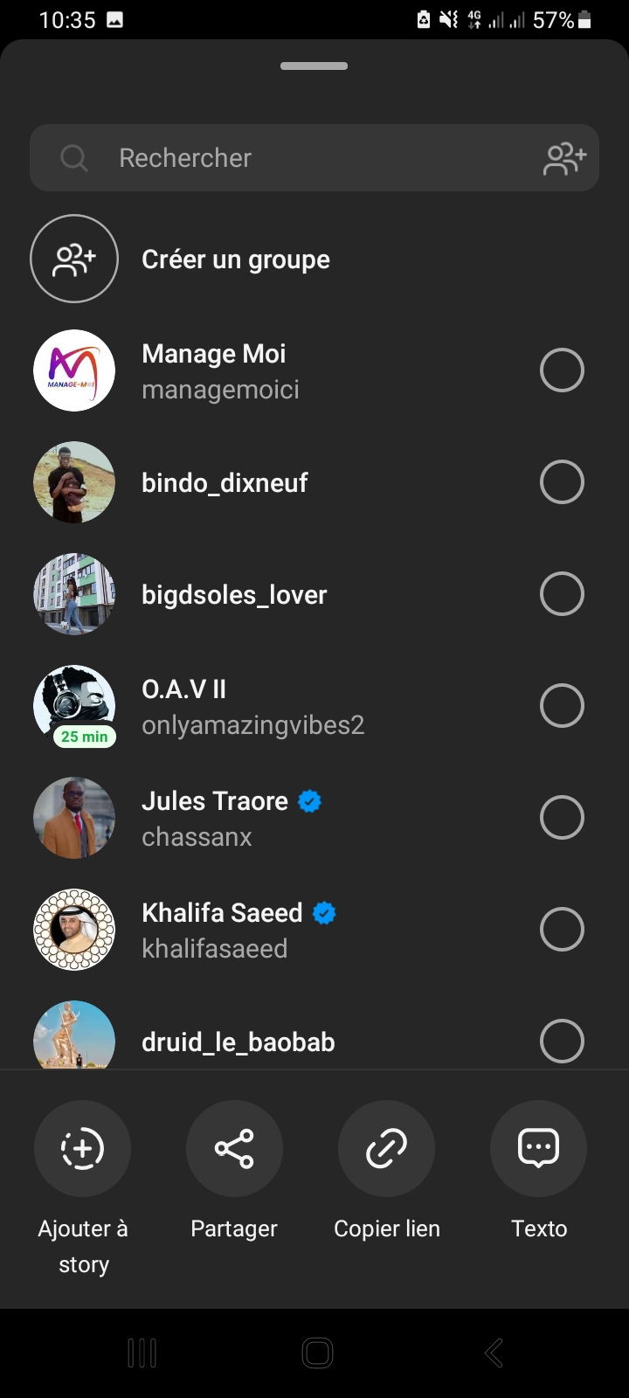Tap the search magnifier icon
This screenshot has height=1398, width=629.
tap(74, 158)
